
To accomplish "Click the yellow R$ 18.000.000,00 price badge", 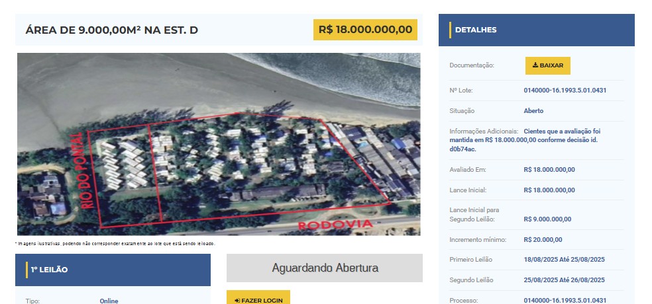I will (x=365, y=30).
